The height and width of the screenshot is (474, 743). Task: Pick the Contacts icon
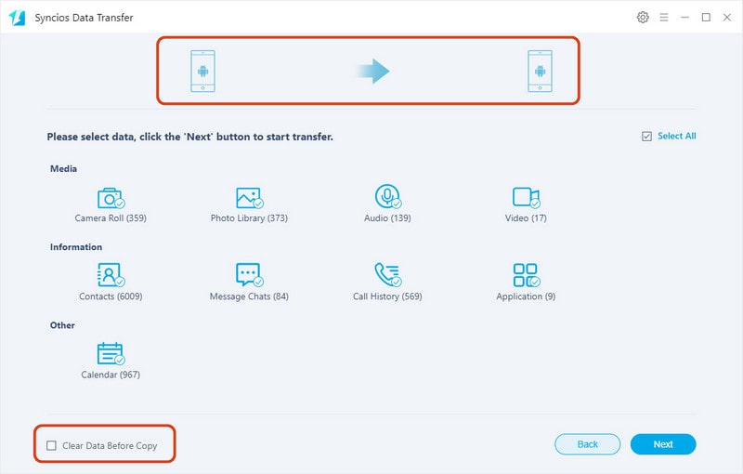[x=111, y=275]
